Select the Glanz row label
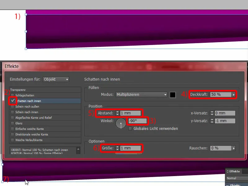This screenshot has height=186, width=248. coord(19,123)
